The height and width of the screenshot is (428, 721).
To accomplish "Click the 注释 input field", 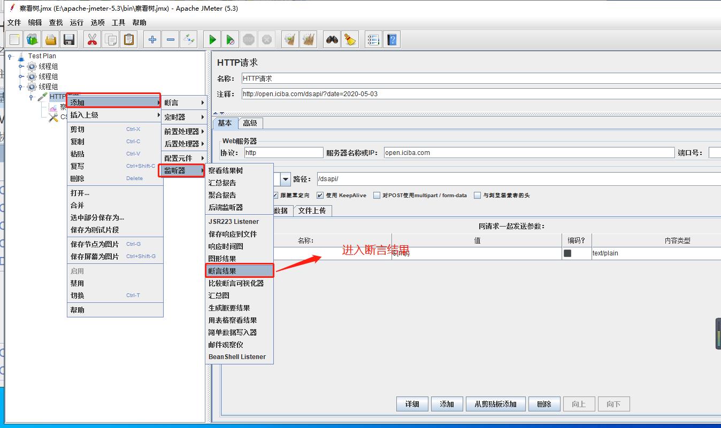I will [x=481, y=94].
